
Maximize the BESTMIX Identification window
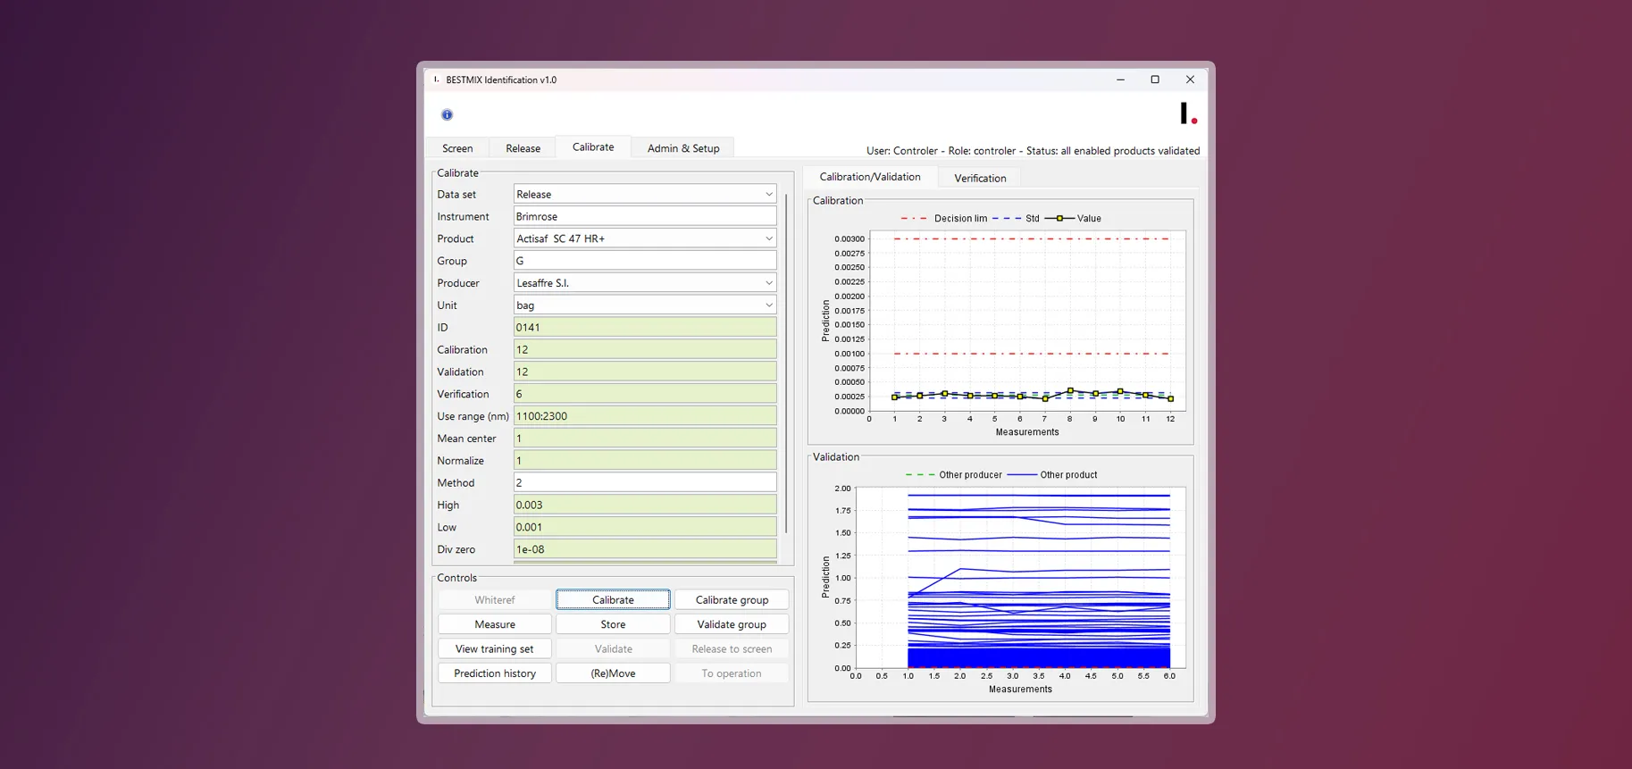pyautogui.click(x=1155, y=79)
